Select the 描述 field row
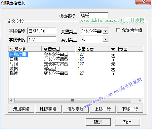152x129 pixels. pyautogui.click(x=76, y=73)
